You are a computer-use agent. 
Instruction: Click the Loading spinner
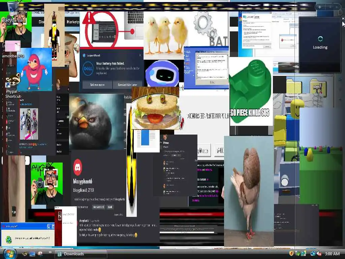click(x=320, y=39)
